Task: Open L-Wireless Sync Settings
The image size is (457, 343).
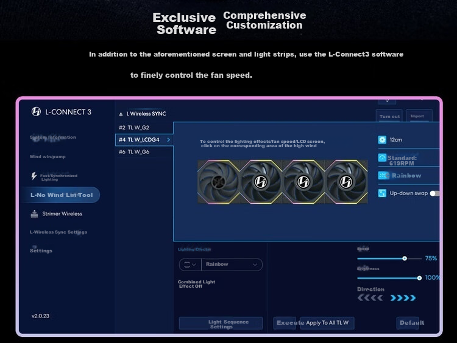Action: (x=58, y=232)
